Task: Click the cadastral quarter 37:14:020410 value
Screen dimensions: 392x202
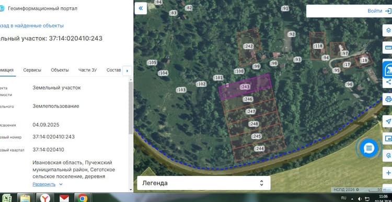Action: pos(48,150)
